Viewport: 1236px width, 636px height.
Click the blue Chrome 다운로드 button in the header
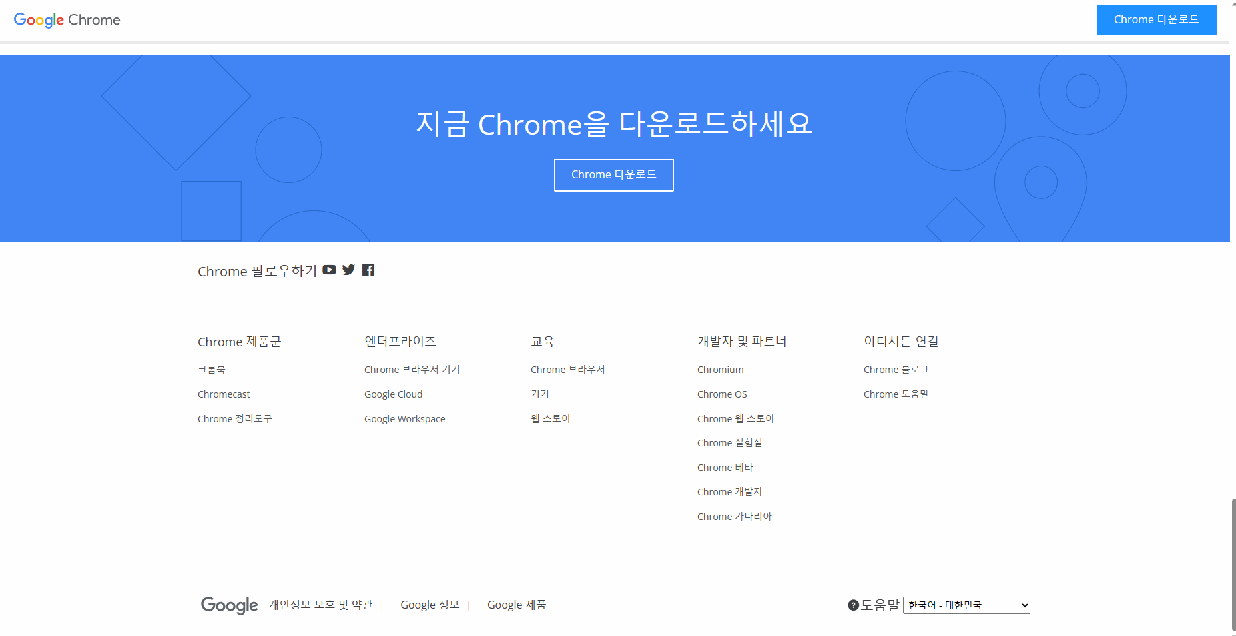click(x=1156, y=19)
